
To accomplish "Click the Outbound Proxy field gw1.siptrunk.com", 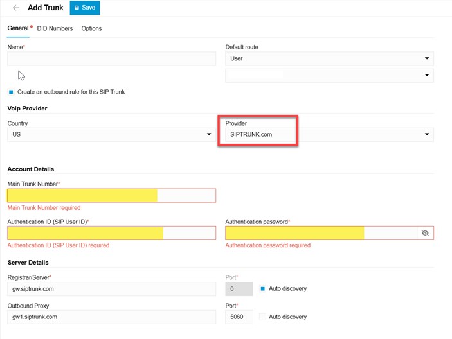I will click(112, 317).
